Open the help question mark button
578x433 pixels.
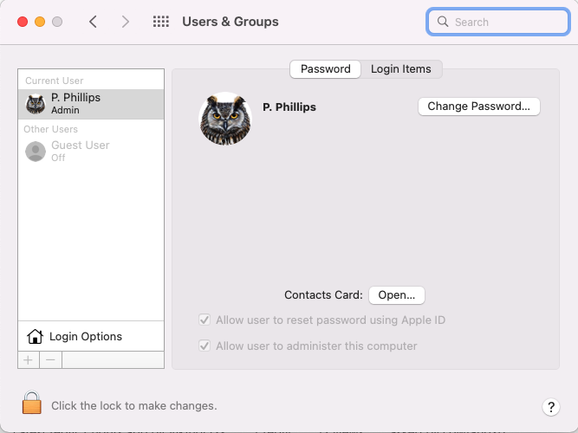551,407
